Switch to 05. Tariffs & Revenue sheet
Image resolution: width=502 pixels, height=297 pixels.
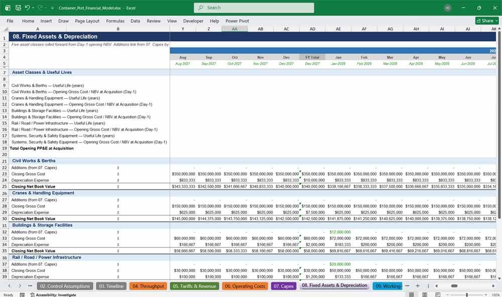[194, 286]
